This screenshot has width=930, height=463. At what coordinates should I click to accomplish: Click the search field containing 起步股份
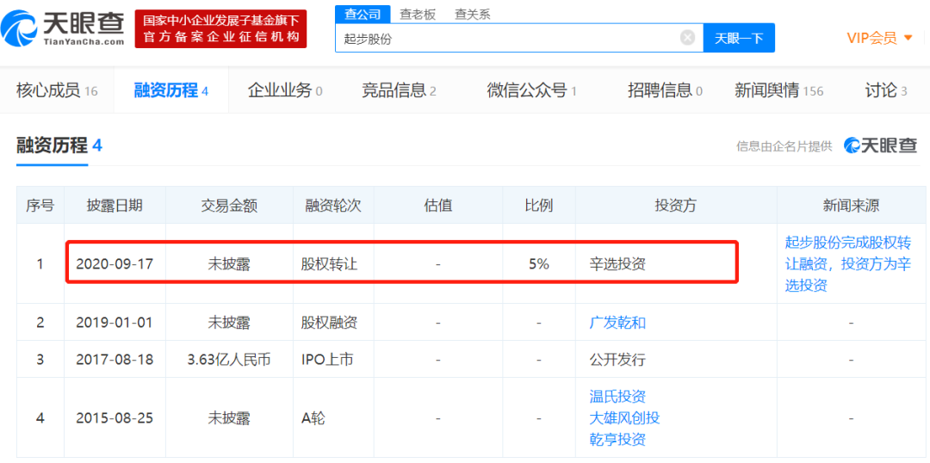click(519, 39)
